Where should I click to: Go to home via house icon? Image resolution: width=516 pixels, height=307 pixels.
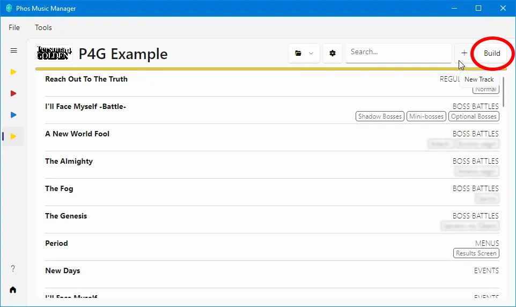point(13,290)
